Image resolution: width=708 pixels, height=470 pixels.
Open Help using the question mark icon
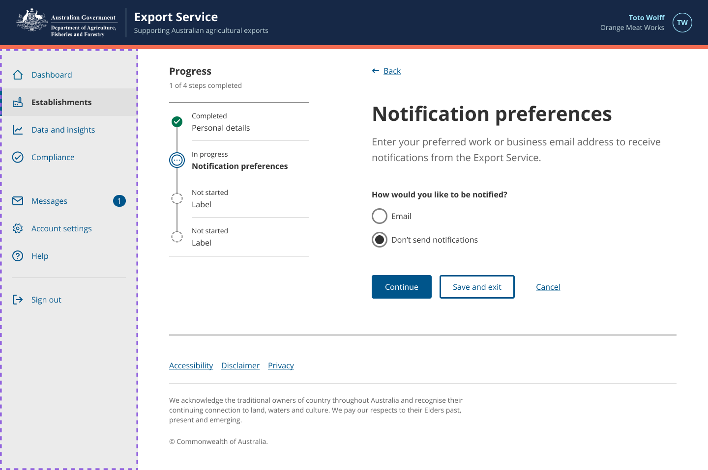tap(18, 256)
